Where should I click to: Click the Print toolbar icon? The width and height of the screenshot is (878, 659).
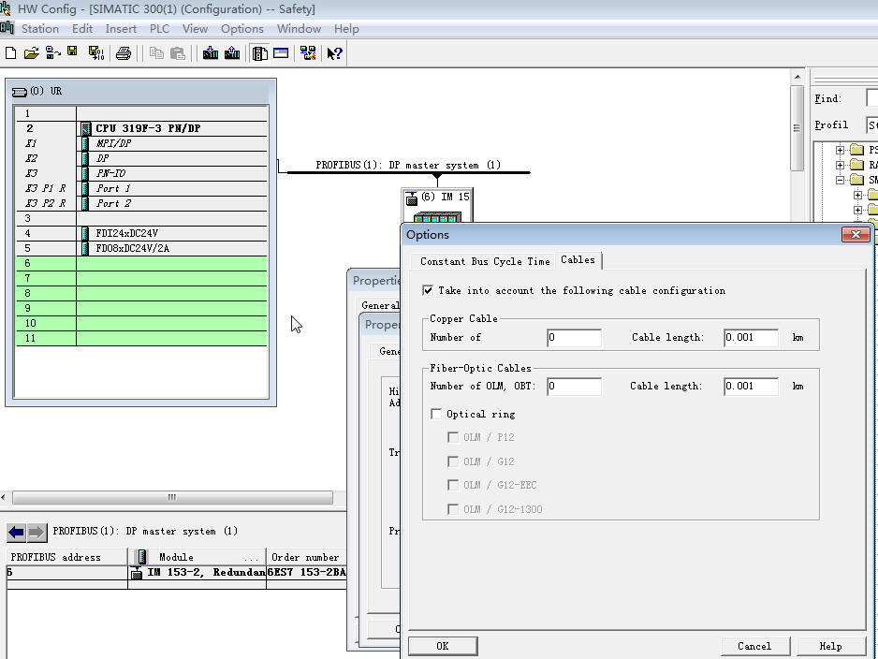point(123,53)
